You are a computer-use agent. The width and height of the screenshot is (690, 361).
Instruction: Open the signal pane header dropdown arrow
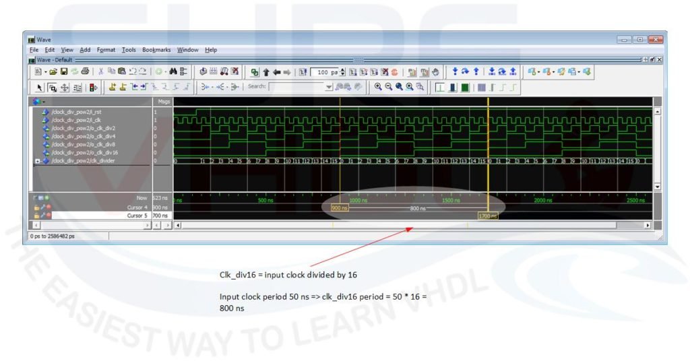pos(44,102)
